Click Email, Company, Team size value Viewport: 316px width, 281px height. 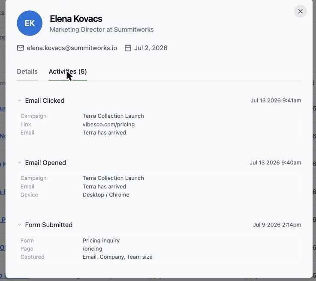point(117,257)
